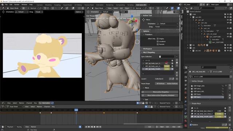Image resolution: width=233 pixels, height=131 pixels.
Task: Click the Move tool icon in Active Tool panel
Action: coord(143,20)
